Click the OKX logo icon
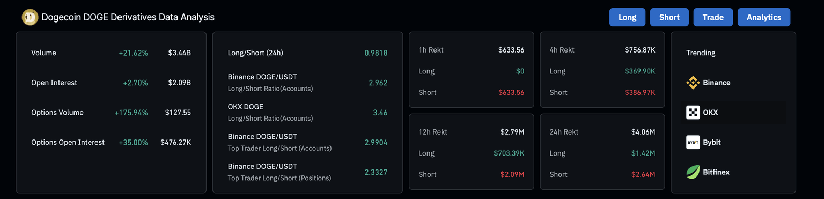This screenshot has height=199, width=824. pos(693,113)
